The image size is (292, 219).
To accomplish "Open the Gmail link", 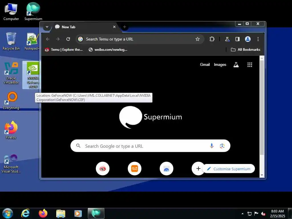I will [205, 65].
